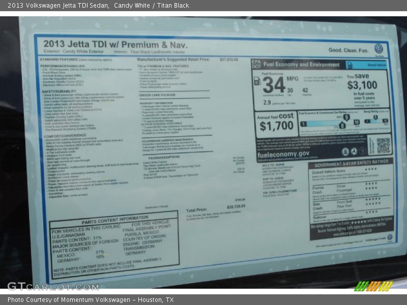Image resolution: width=407 pixels, height=305 pixels.
Task: Click 'PUEBLA, MEXICO' assembly point text
Action: (141, 234)
